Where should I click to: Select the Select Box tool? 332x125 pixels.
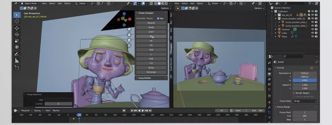tap(17, 15)
